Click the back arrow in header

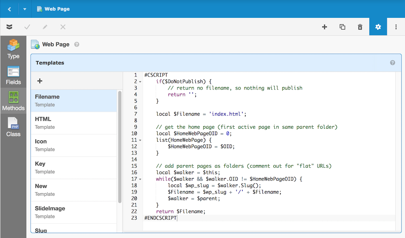(9, 9)
